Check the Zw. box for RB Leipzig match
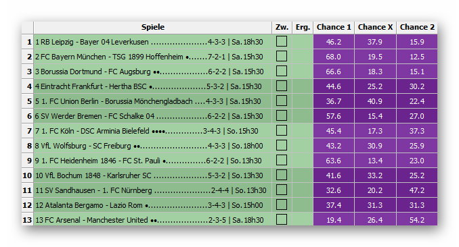459x247 pixels. click(x=282, y=41)
